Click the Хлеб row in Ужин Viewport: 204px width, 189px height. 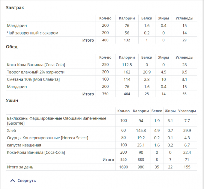click(x=11, y=131)
